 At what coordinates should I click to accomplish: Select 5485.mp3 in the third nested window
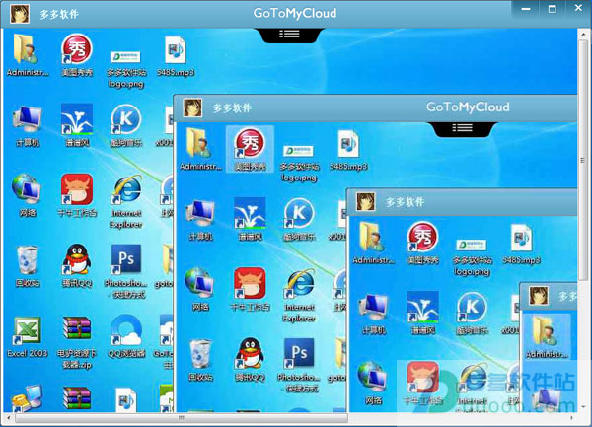coord(521,244)
